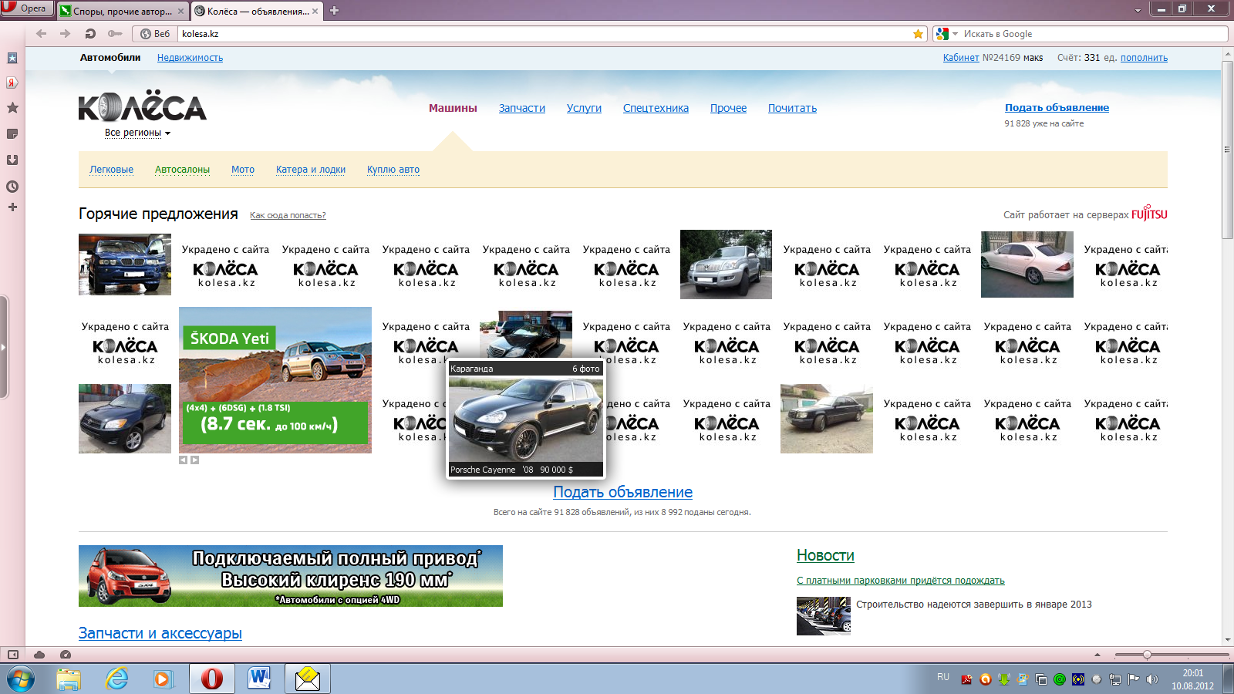Open the blue Toyota RAV4 thumbnail
This screenshot has height=694, width=1234.
(x=125, y=419)
